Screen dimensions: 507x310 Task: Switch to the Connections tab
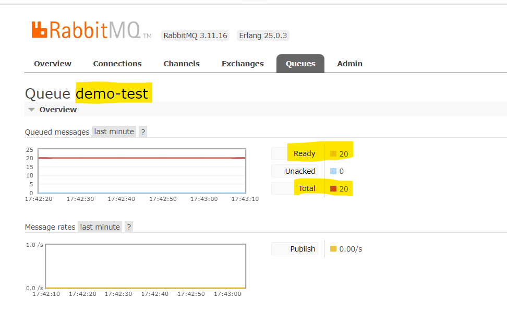117,64
